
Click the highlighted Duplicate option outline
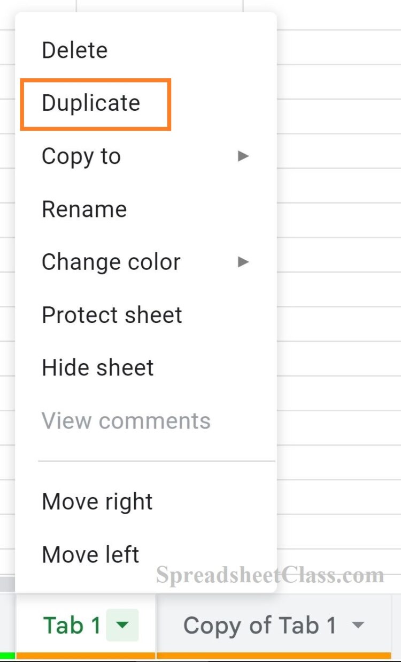[95, 103]
